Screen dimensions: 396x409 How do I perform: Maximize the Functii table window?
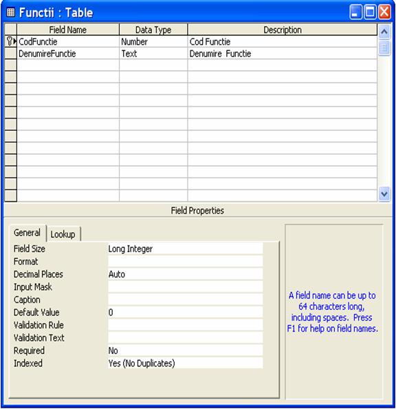click(x=370, y=12)
